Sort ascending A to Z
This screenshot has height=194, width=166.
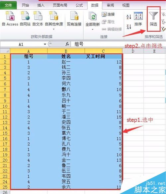129,17
